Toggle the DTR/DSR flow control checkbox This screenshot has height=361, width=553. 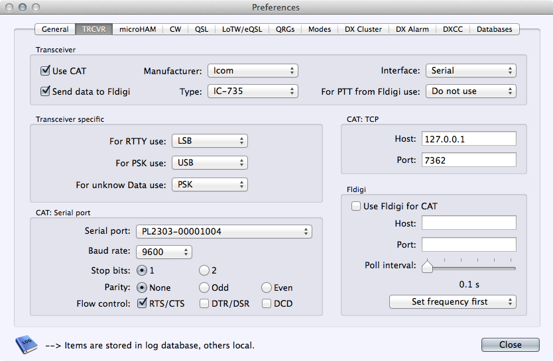pyautogui.click(x=206, y=303)
